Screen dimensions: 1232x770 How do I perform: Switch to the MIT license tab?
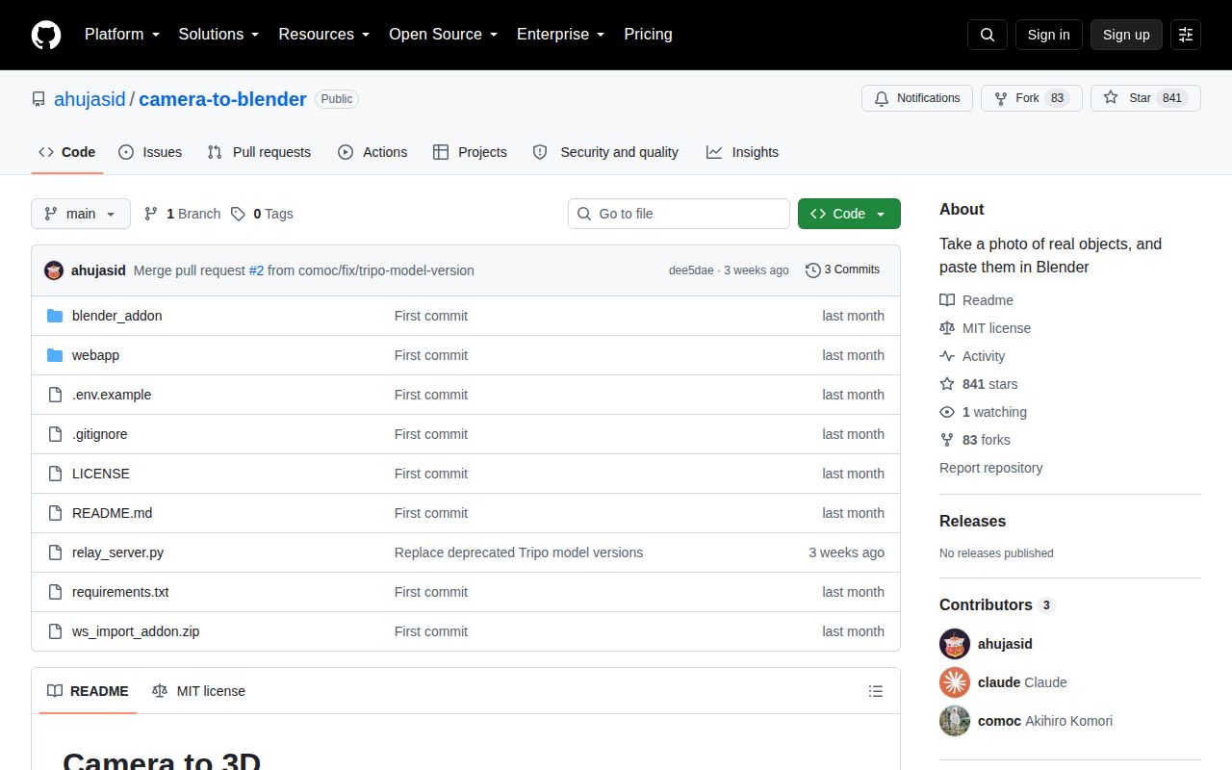pos(198,691)
